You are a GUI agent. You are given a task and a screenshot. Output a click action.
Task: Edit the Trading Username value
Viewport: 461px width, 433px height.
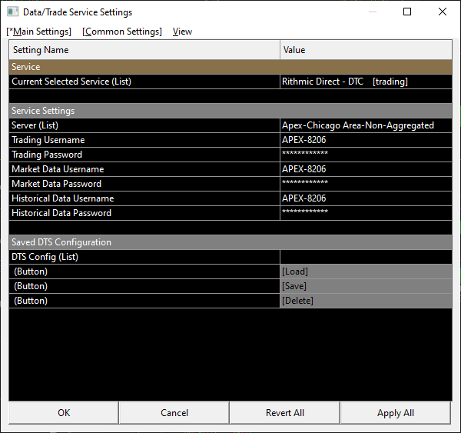coord(365,140)
